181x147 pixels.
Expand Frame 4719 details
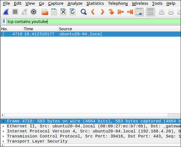click(x=3, y=121)
